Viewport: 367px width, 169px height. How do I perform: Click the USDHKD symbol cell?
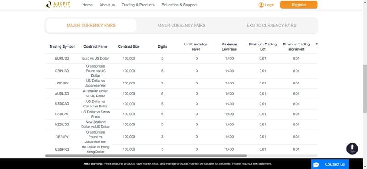coord(62,149)
